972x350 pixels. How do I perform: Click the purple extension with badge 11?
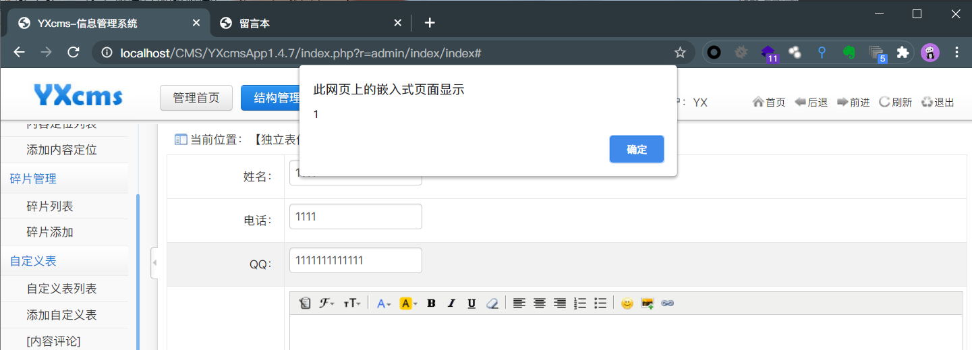tap(768, 53)
